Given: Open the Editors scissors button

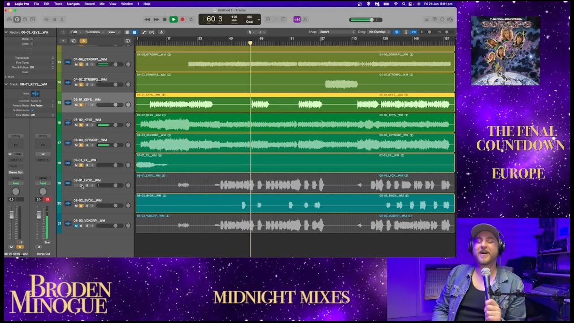Looking at the screenshot, I should coord(62,19).
